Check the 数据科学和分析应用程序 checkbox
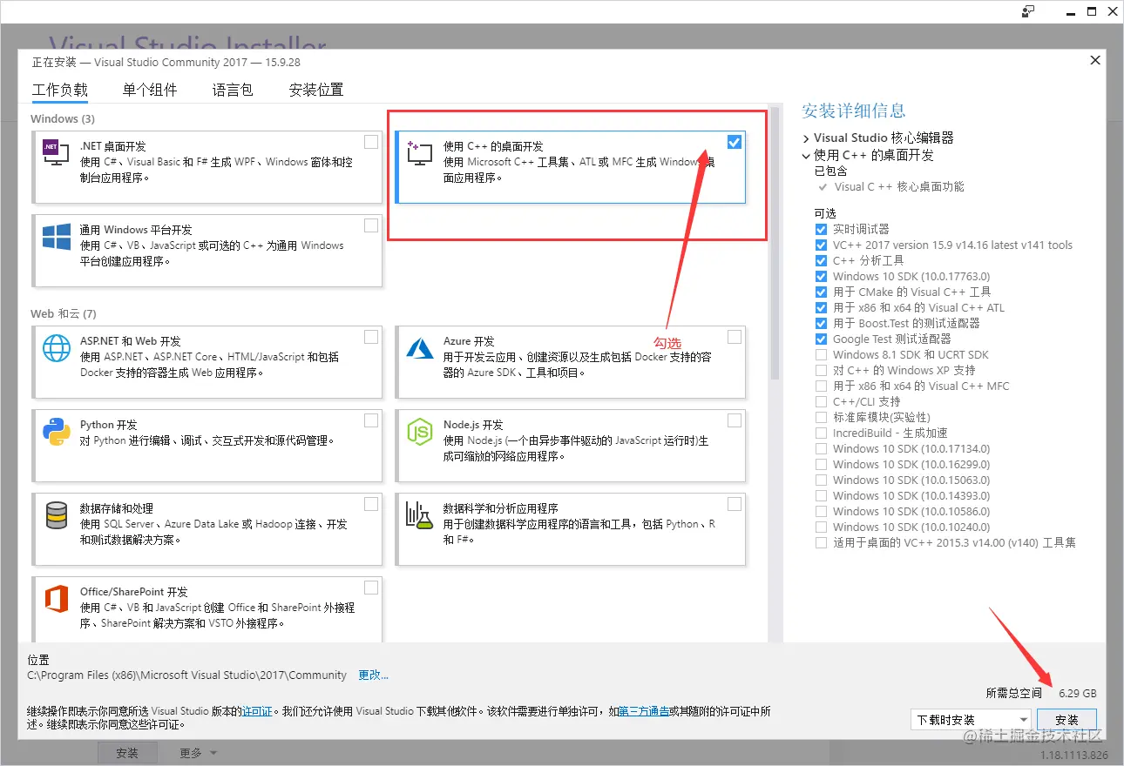This screenshot has height=766, width=1124. (x=735, y=504)
